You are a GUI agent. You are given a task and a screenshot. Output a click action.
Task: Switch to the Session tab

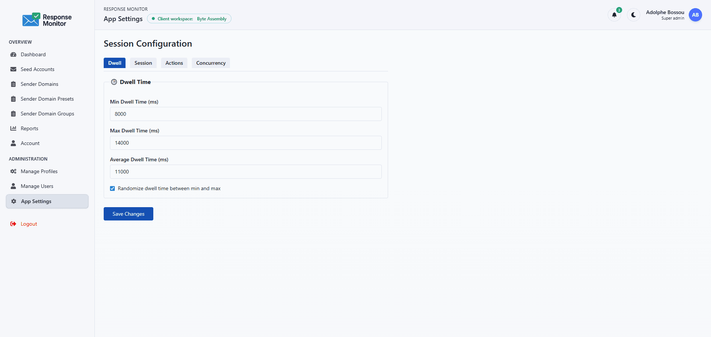pos(143,63)
